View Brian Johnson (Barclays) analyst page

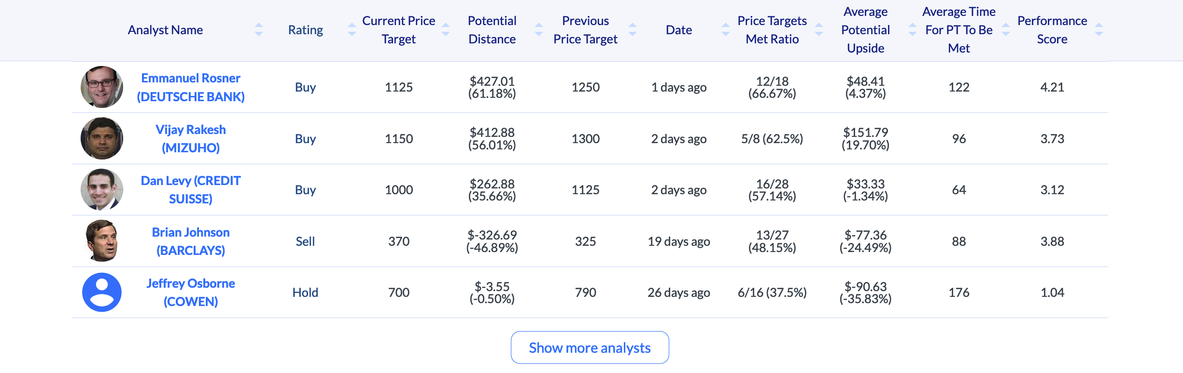click(x=191, y=241)
